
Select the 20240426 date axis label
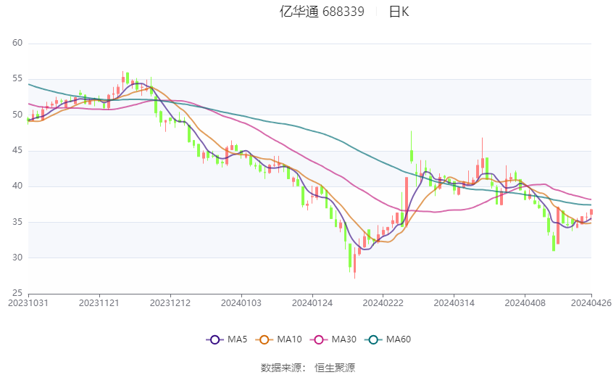click(x=591, y=303)
